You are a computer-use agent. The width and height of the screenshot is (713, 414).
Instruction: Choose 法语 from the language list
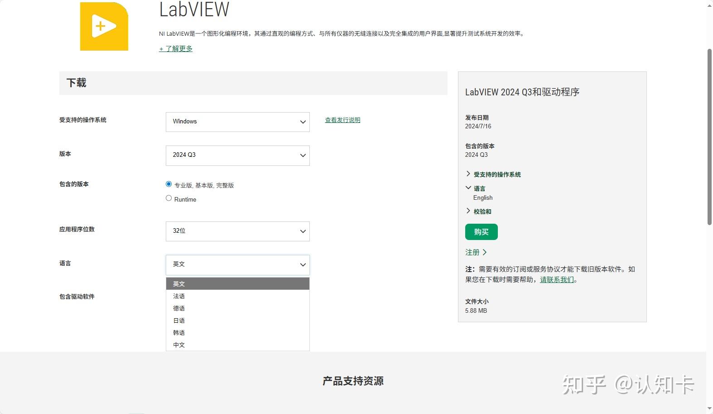(238, 296)
